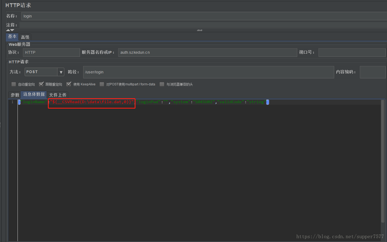Switch to the 高级 tab
The image size is (387, 242).
click(x=25, y=37)
